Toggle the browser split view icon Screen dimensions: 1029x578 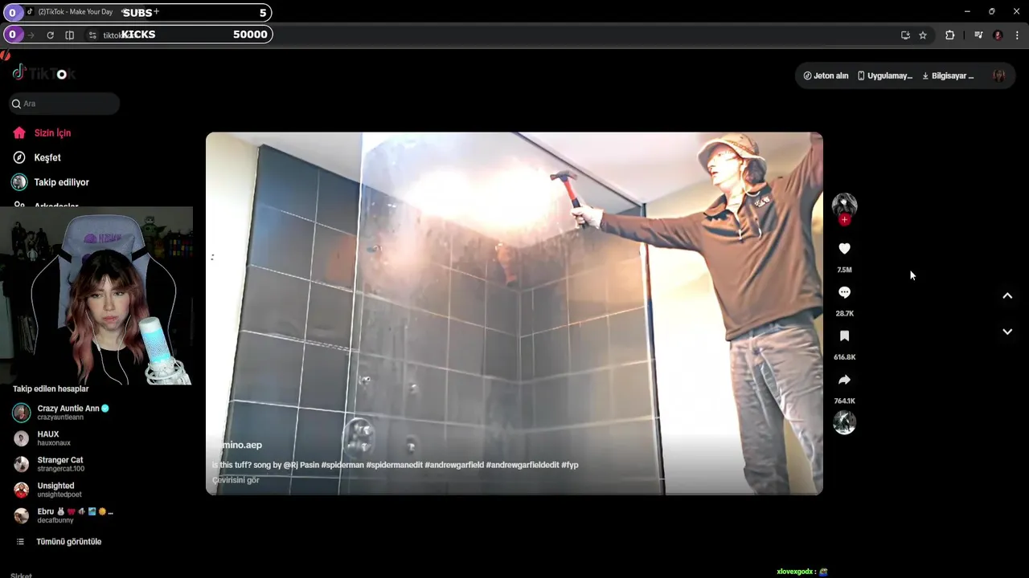pos(70,35)
